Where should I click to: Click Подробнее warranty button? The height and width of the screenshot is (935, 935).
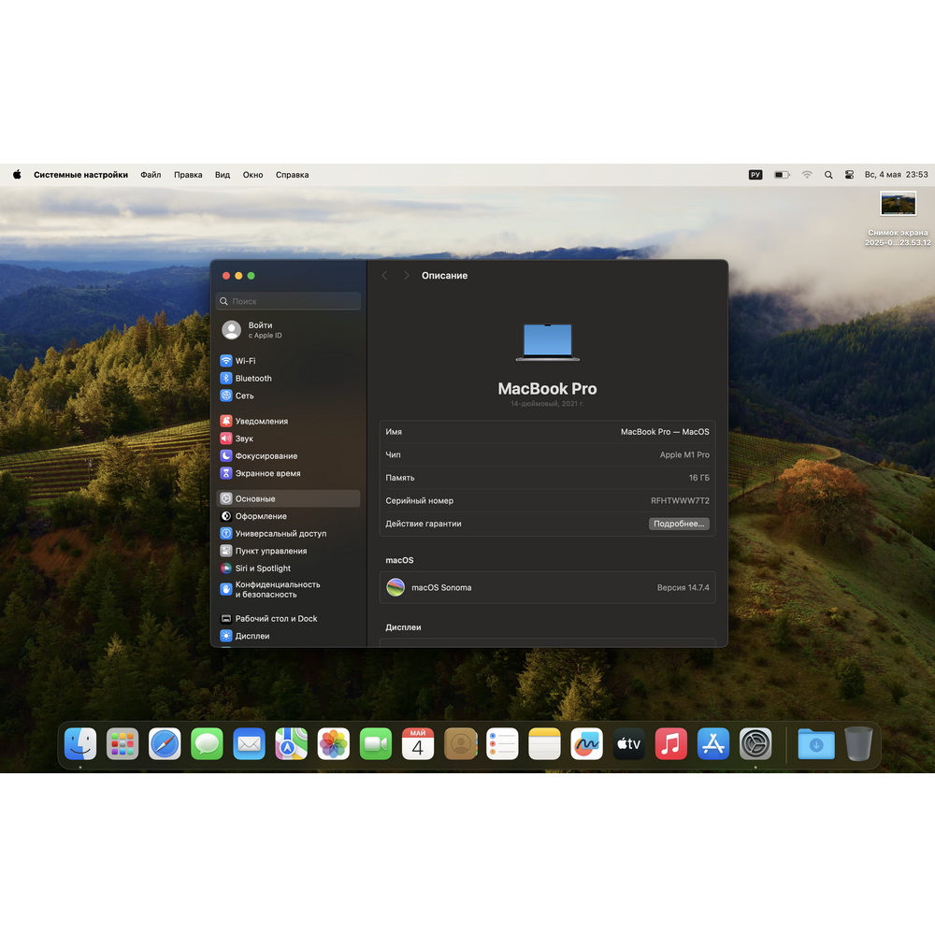679,524
